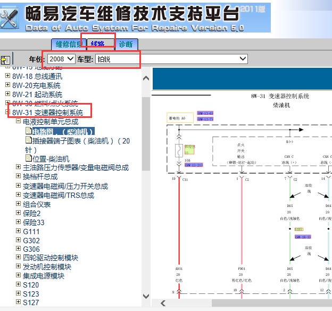Click diagram horizontal scrollbar left arrow
The image size is (332, 311).
(x=163, y=303)
